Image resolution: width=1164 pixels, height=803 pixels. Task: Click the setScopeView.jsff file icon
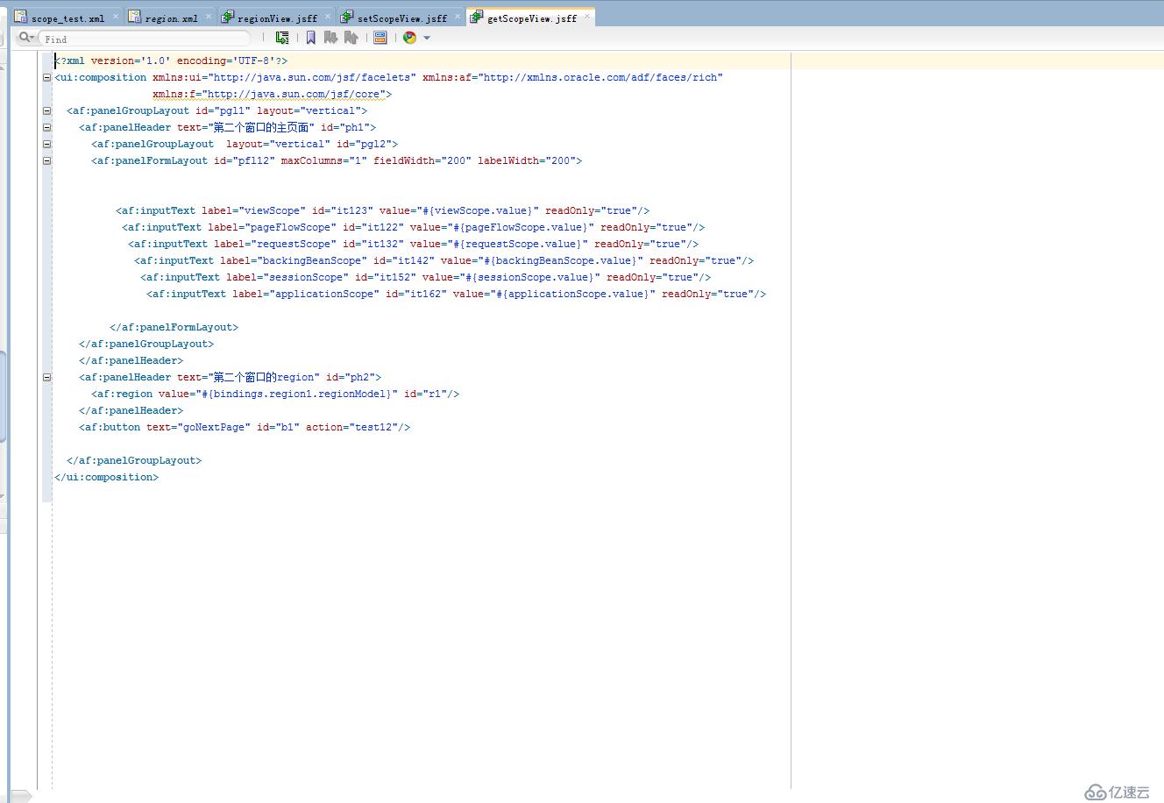pyautogui.click(x=347, y=17)
